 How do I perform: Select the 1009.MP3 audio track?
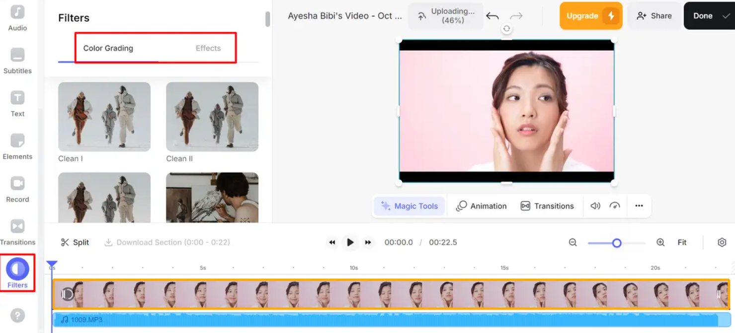391,320
